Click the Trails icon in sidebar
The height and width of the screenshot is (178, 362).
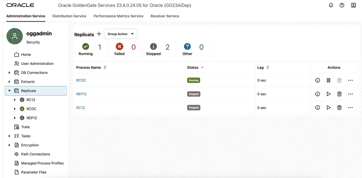point(17,127)
